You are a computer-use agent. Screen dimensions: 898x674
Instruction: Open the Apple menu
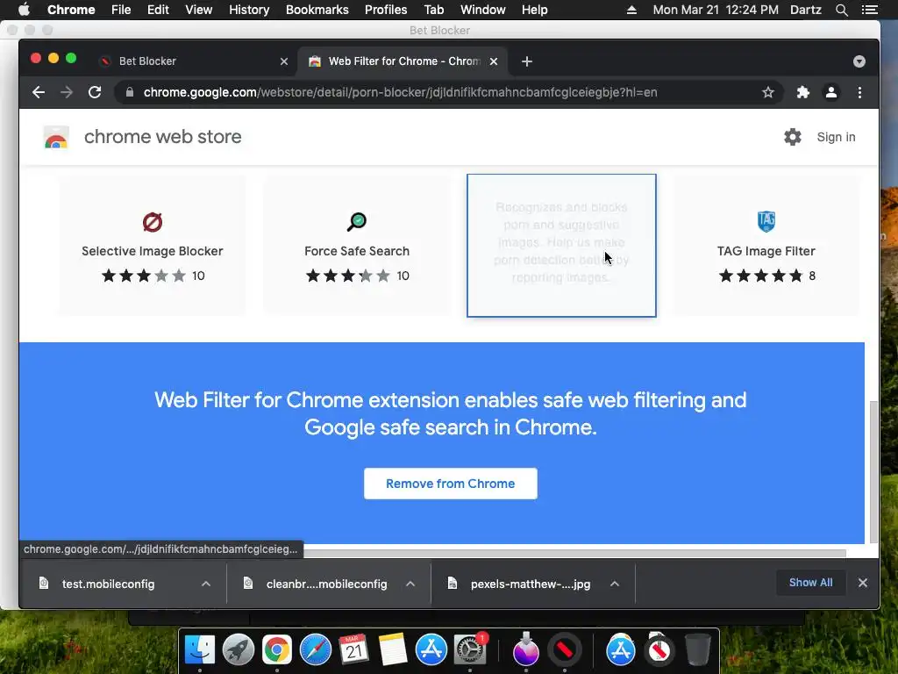coord(24,10)
